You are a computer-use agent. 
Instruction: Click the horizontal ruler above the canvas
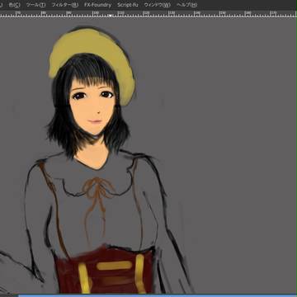click(148, 14)
